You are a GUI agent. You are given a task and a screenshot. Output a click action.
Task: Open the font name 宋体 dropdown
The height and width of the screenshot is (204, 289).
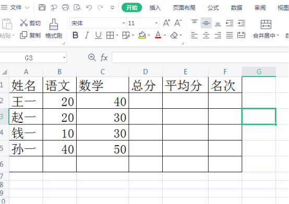click(x=124, y=23)
